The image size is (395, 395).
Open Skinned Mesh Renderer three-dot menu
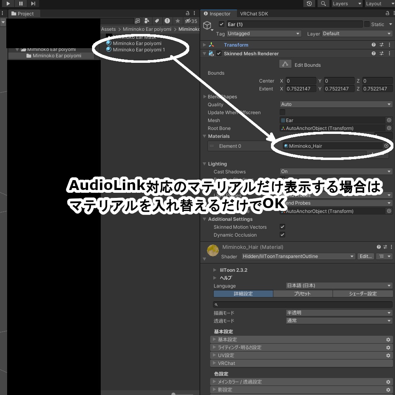coord(389,53)
